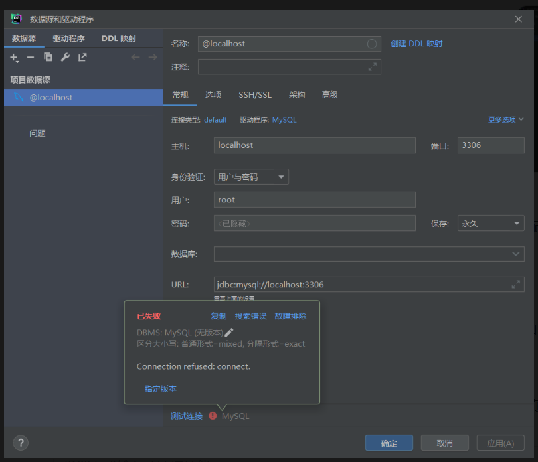Open data source properties wrench icon
Viewport: 538px width, 462px height.
(64, 58)
